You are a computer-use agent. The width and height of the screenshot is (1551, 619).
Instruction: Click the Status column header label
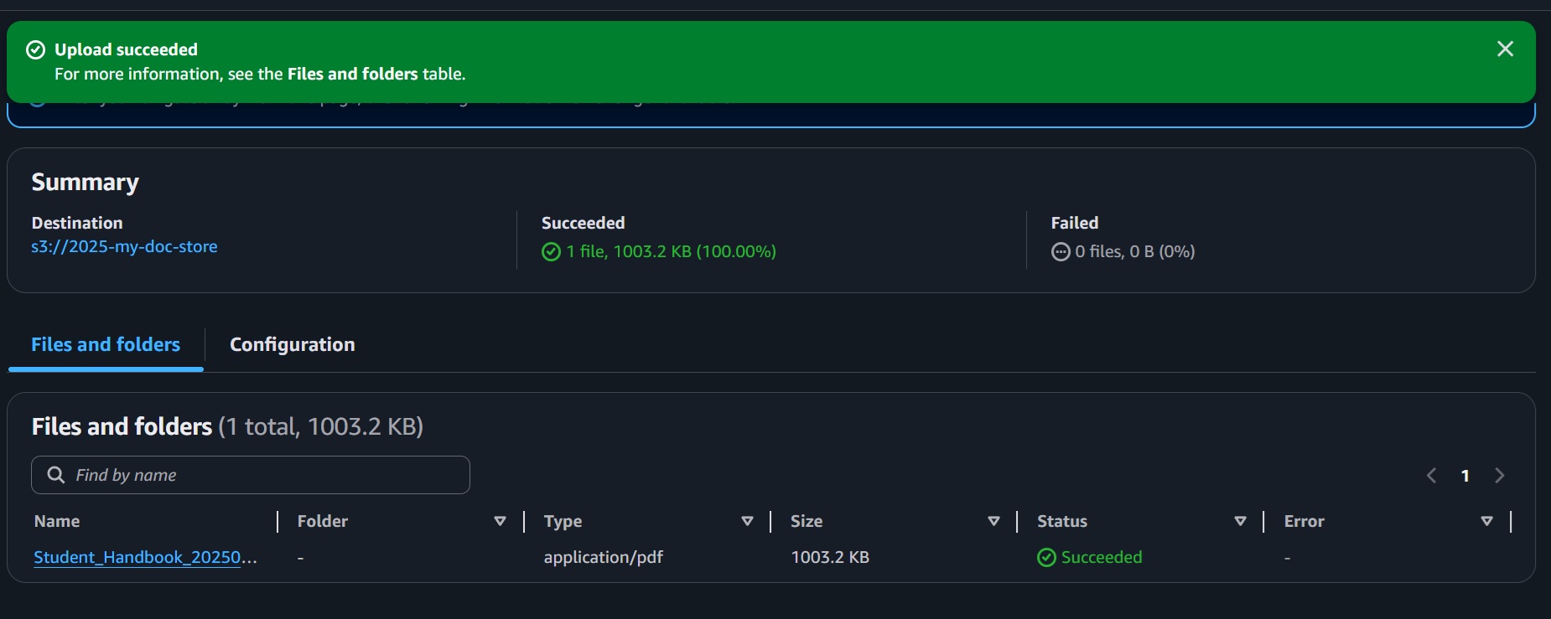coord(1062,521)
